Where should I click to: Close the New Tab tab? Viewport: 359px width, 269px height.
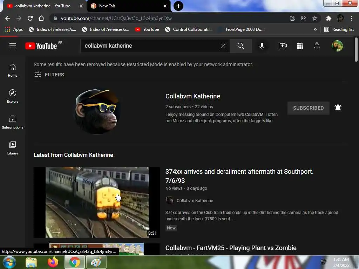165,6
